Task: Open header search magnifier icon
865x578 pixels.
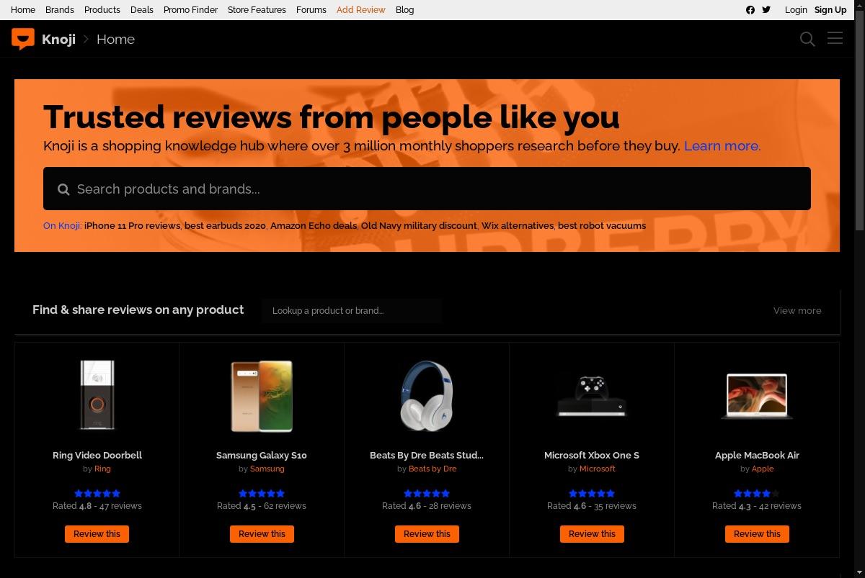Action: click(x=807, y=39)
